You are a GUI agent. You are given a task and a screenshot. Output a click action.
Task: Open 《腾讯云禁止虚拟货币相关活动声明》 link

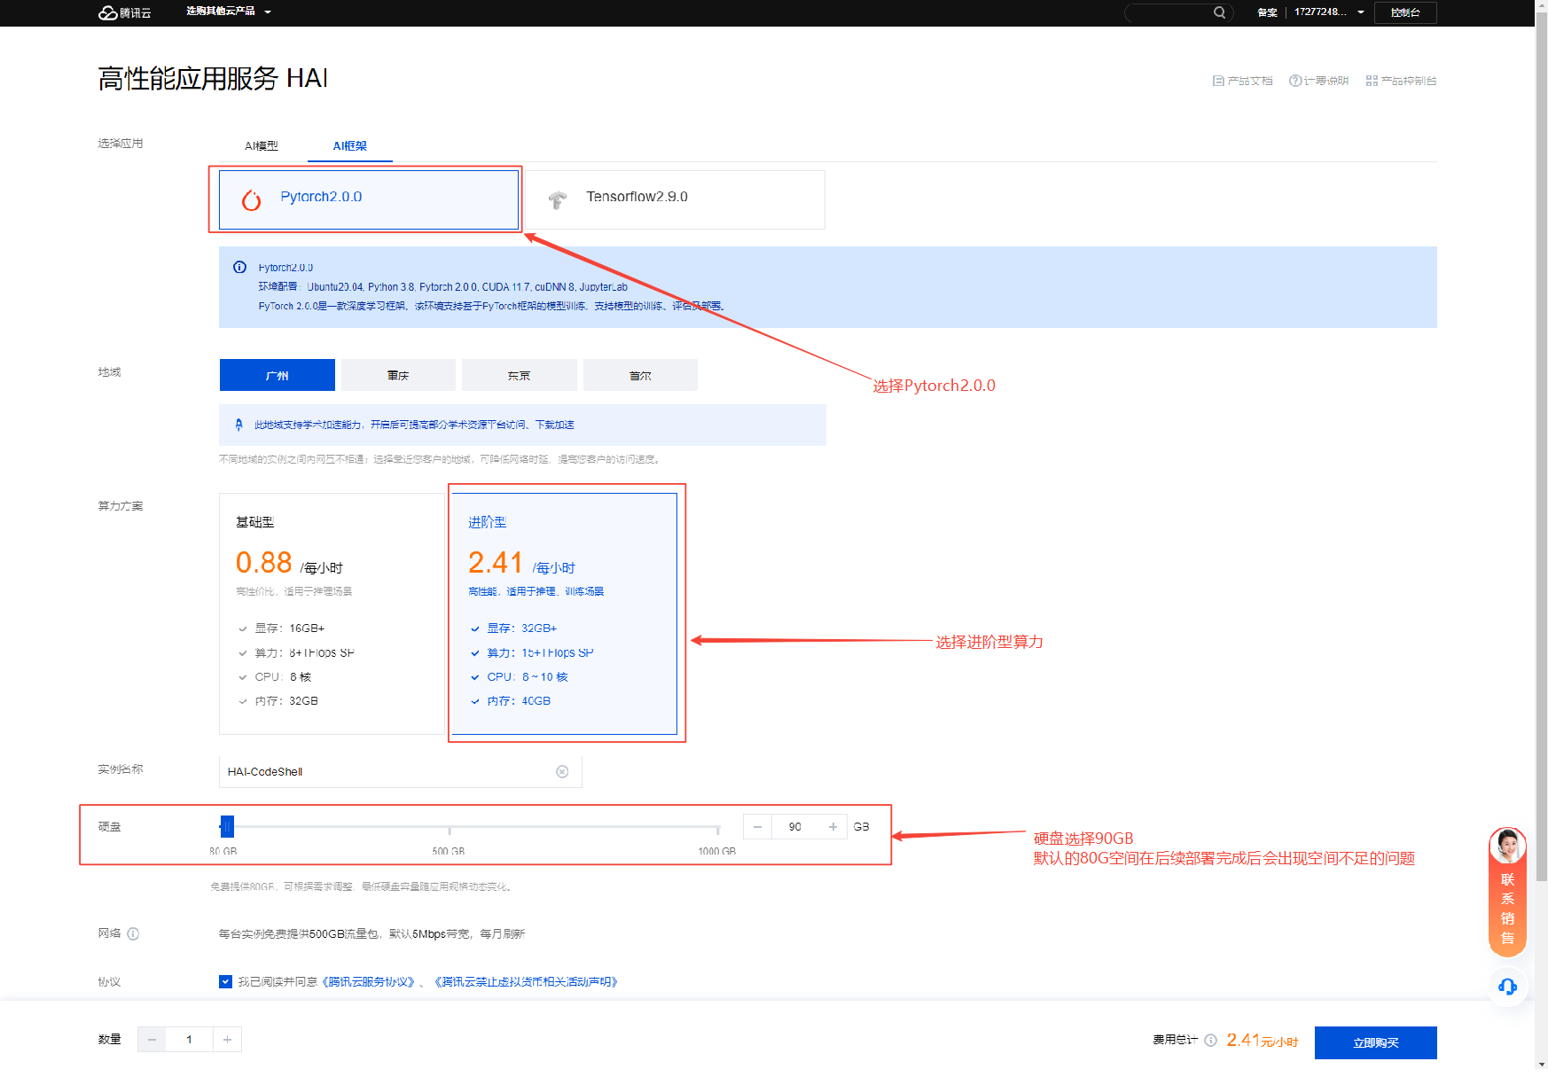point(526,981)
